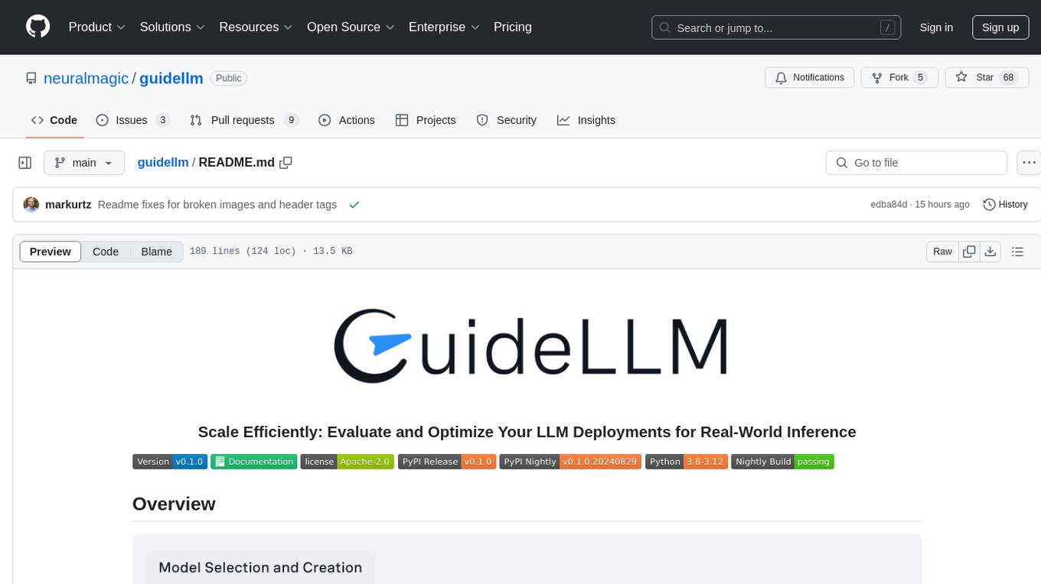Open the Pricing page
The height and width of the screenshot is (584, 1041).
click(x=513, y=27)
